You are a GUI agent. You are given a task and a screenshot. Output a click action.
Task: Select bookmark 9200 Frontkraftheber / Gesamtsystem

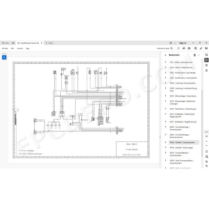(x=179, y=154)
